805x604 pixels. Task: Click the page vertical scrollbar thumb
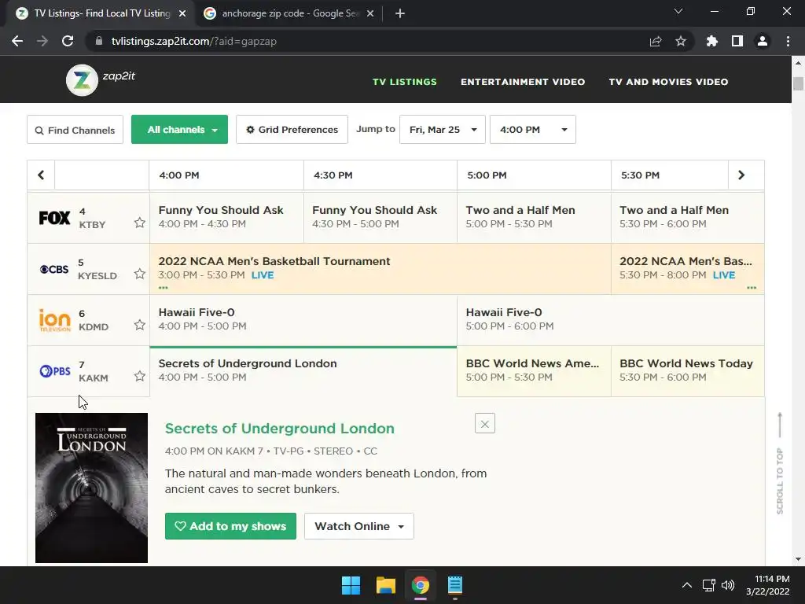click(798, 83)
